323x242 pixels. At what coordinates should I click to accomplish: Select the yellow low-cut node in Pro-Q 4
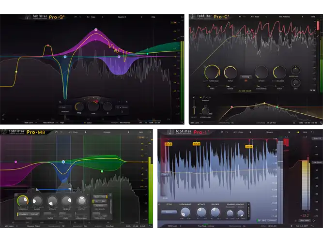coord(16,72)
